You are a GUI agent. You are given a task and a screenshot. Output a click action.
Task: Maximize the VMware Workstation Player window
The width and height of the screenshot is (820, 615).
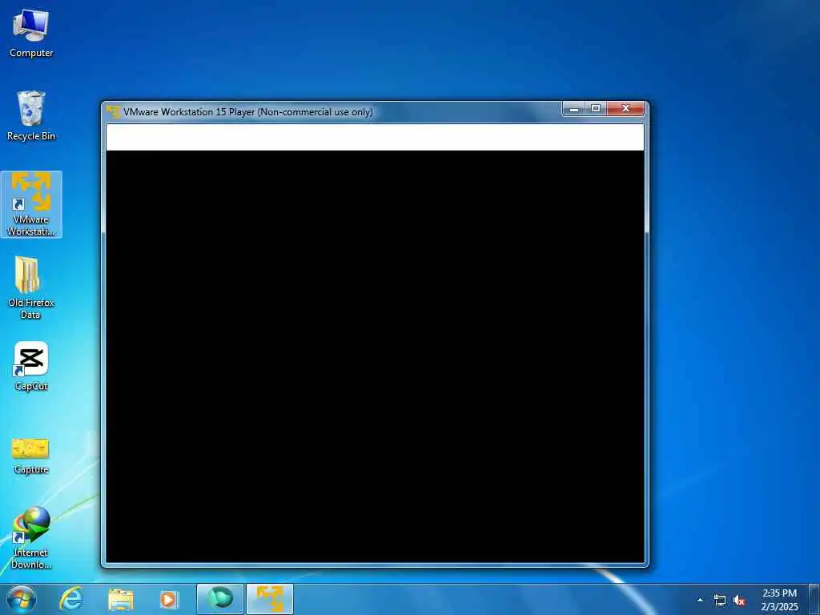coord(595,109)
